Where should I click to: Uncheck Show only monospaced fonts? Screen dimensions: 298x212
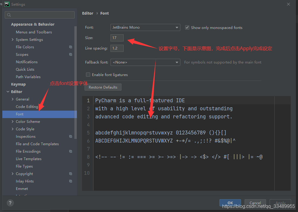[187, 27]
